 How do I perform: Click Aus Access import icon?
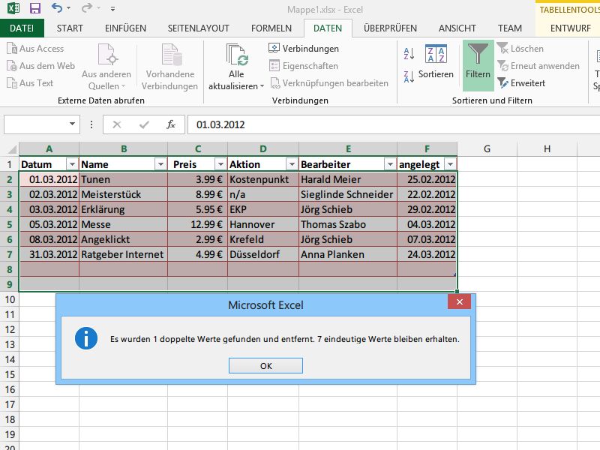click(12, 49)
